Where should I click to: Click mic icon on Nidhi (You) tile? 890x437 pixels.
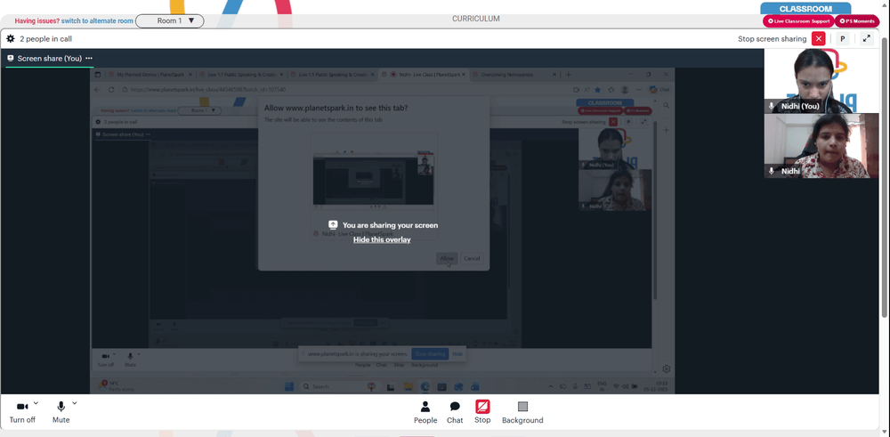772,106
